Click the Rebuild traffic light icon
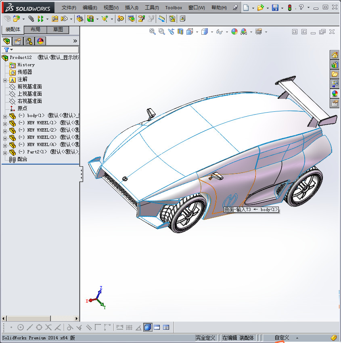 click(x=289, y=8)
